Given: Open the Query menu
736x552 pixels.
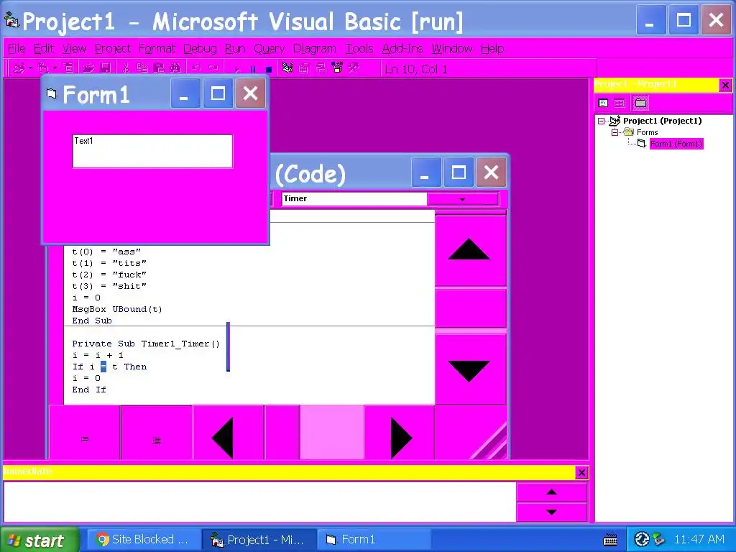Looking at the screenshot, I should (269, 49).
